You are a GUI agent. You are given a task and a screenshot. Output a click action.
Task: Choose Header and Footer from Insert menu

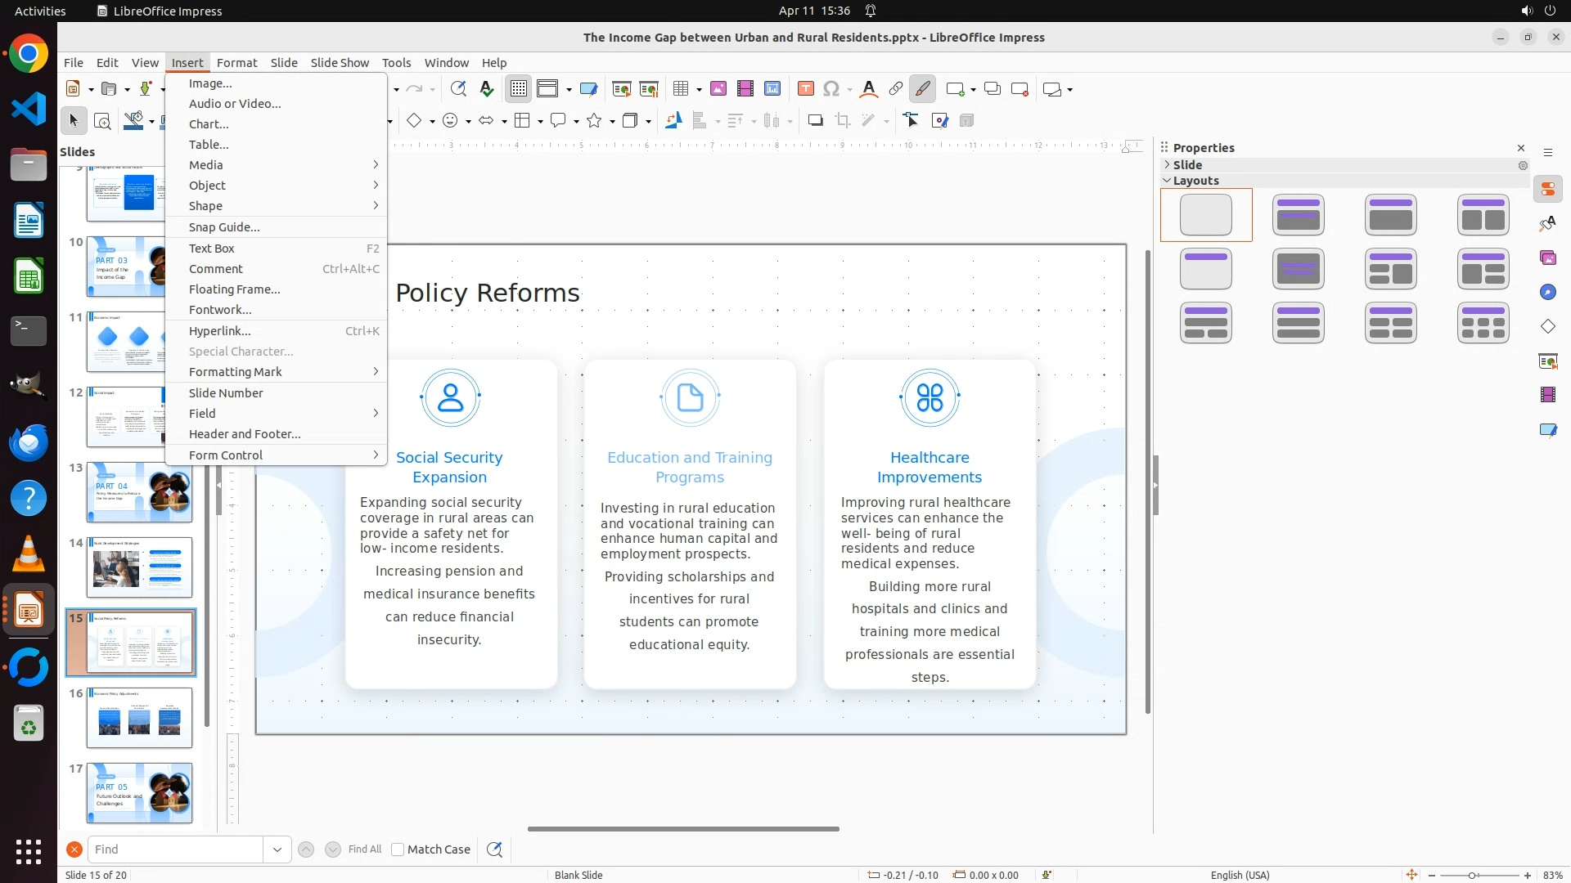245,434
